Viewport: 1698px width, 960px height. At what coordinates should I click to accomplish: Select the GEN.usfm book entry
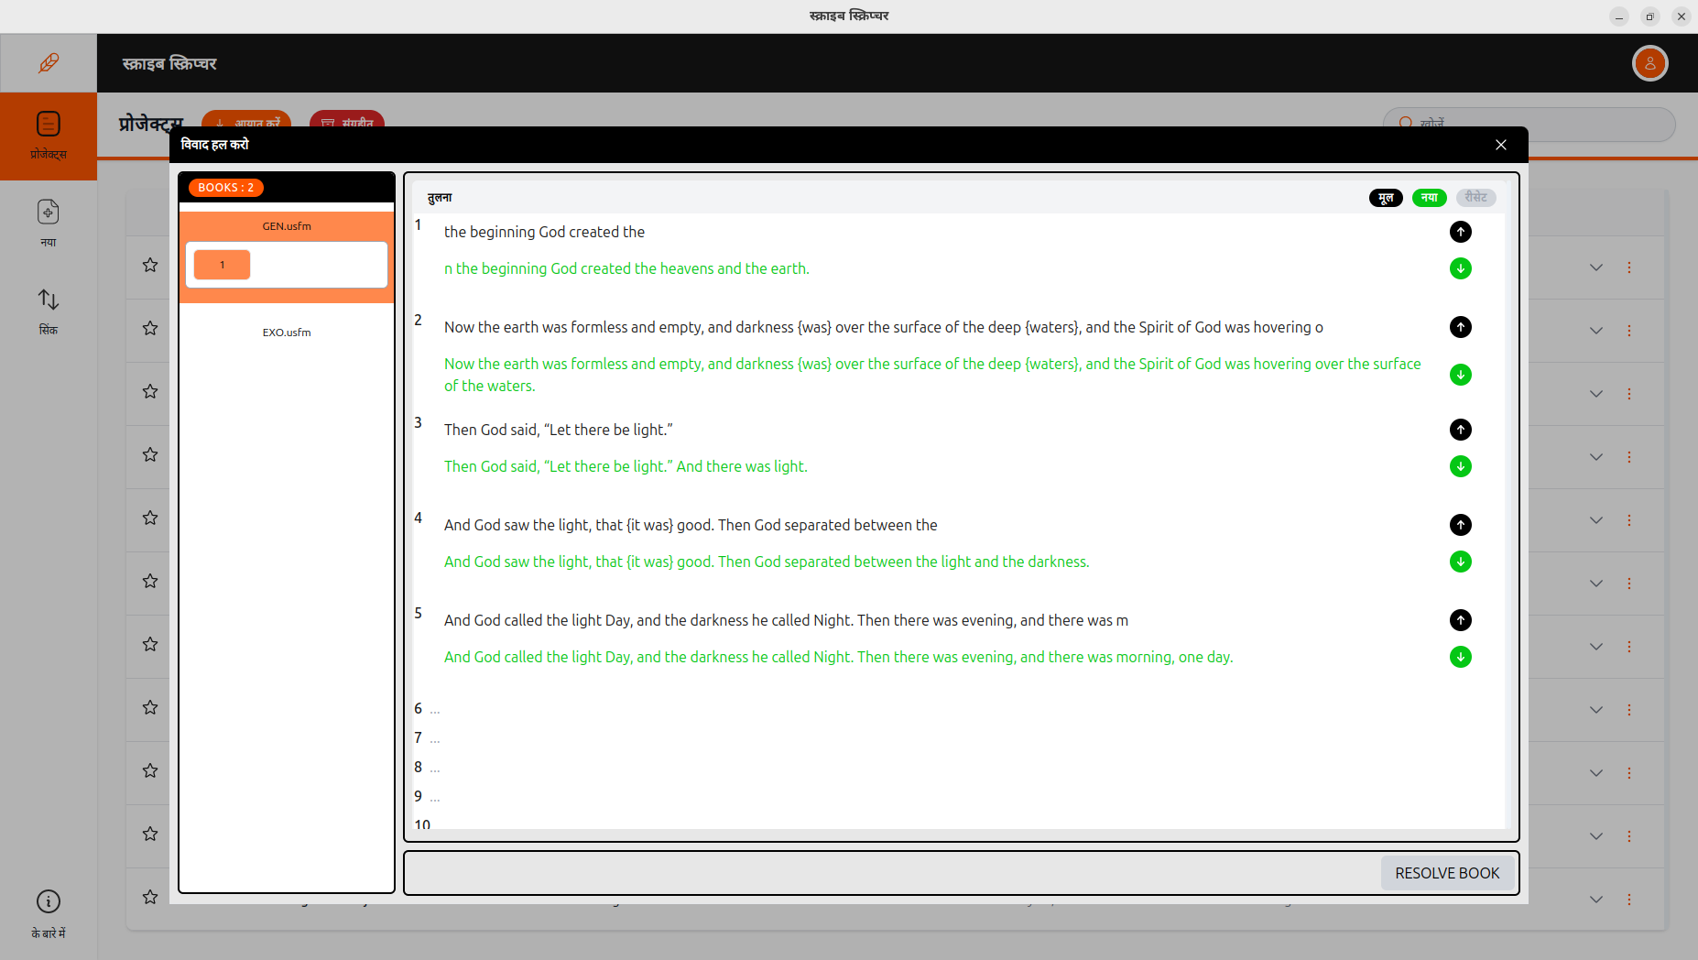click(287, 226)
